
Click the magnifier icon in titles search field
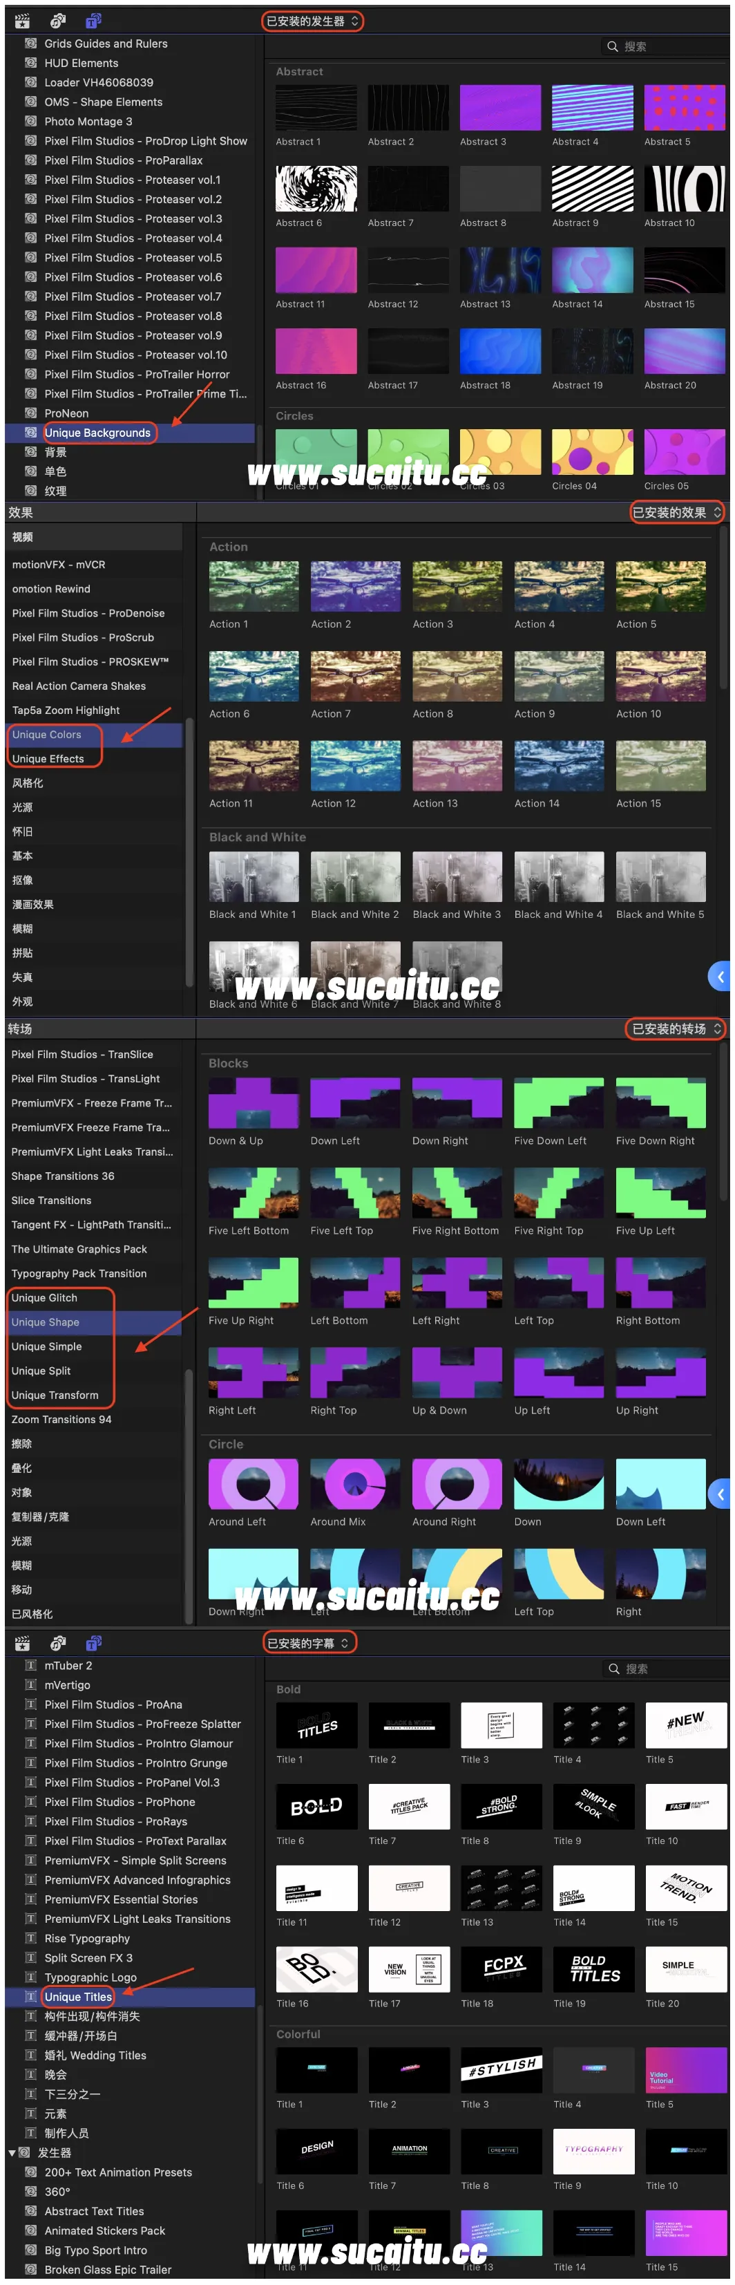pyautogui.click(x=613, y=1668)
